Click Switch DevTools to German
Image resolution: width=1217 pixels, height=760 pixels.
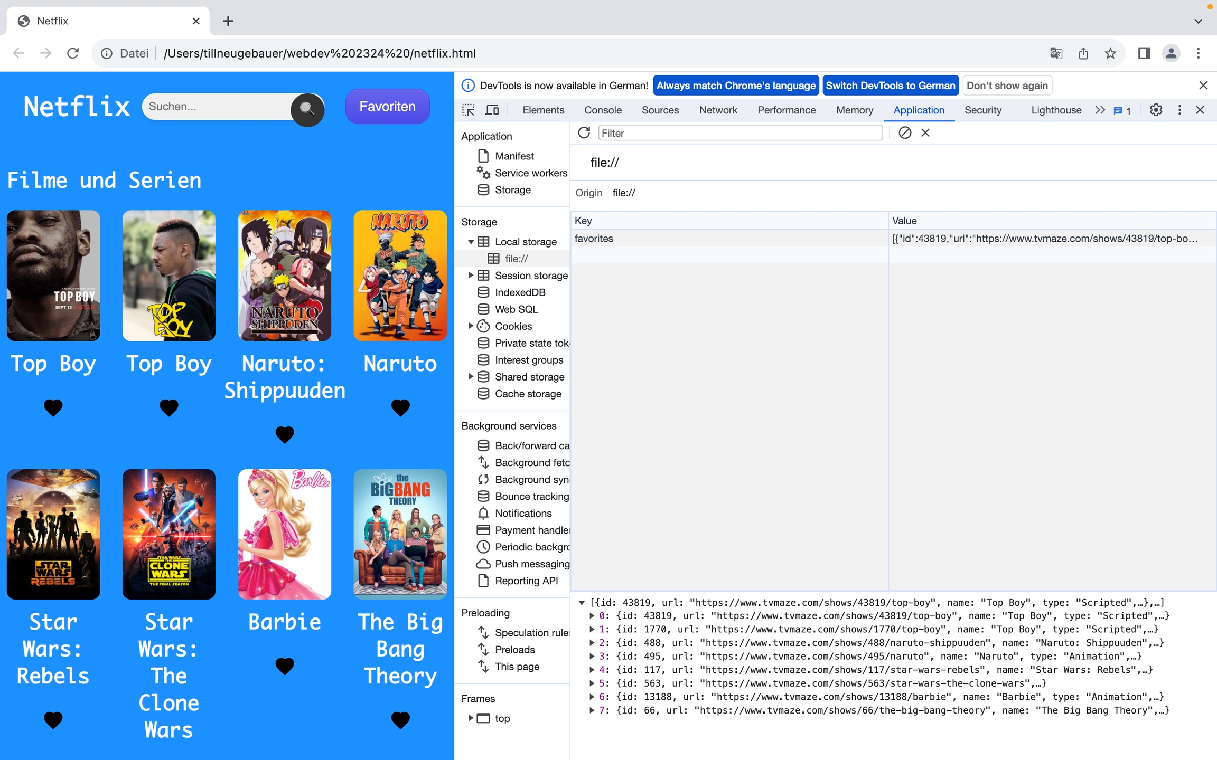(x=890, y=85)
